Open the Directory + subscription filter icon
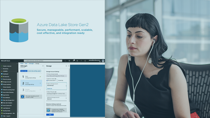 [69, 61]
